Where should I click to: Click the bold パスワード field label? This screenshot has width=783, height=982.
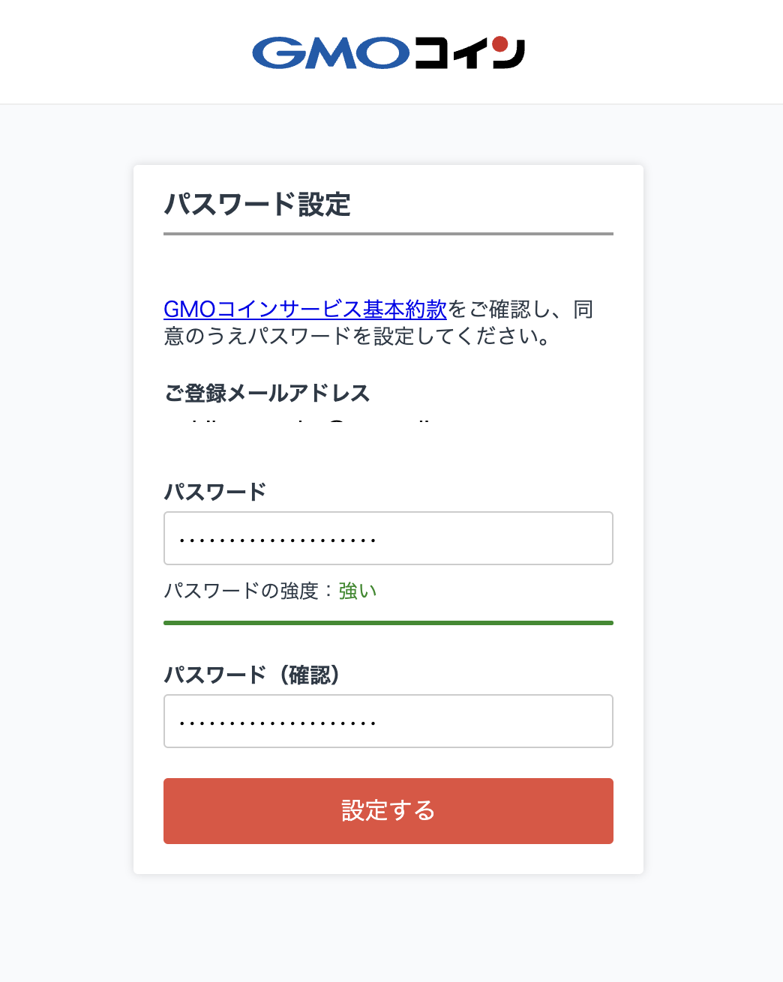coord(215,492)
